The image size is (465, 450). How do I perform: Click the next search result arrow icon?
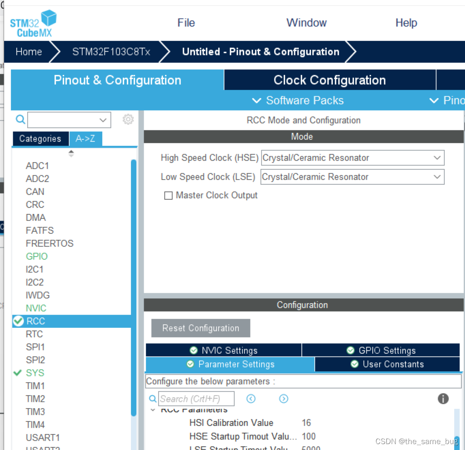coord(284,399)
